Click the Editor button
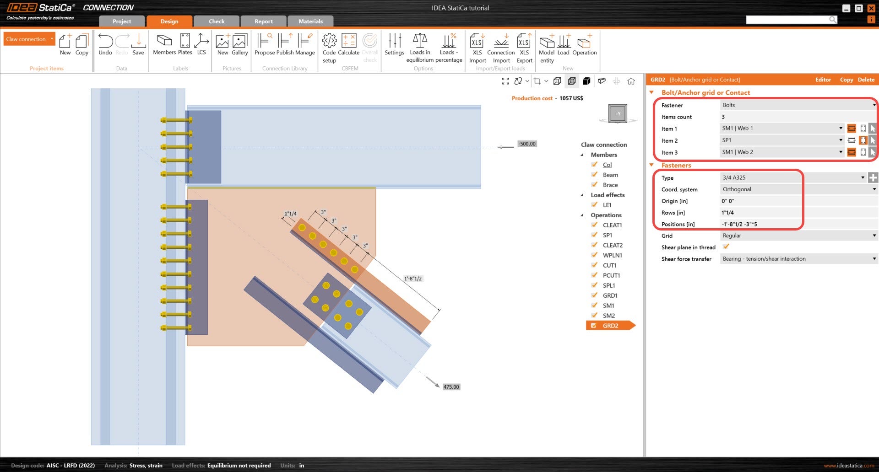This screenshot has width=879, height=472. [823, 80]
